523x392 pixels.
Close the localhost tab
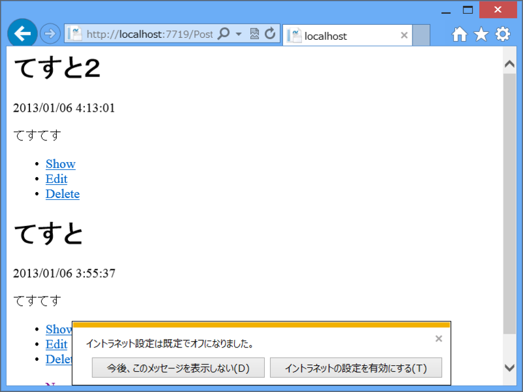(404, 35)
